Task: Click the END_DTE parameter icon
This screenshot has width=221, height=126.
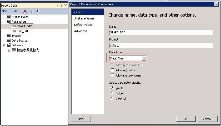Action: pos(14,31)
